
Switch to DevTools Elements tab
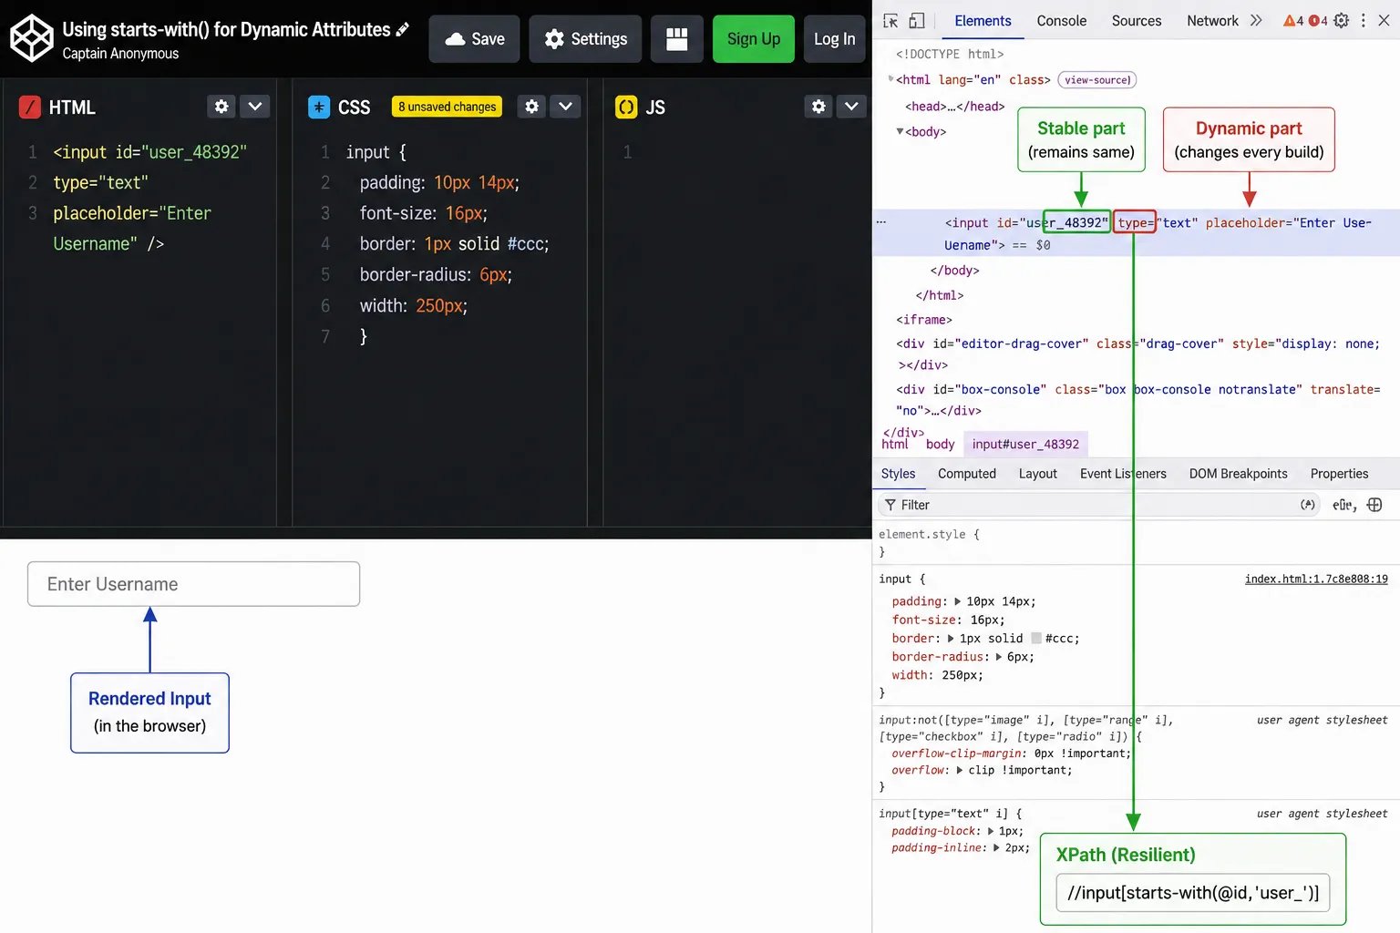point(983,21)
